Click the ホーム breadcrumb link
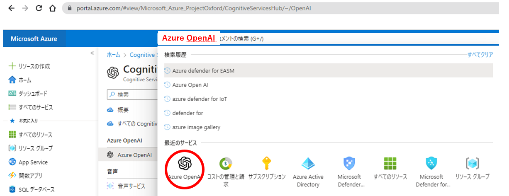Viewport: 509px width, 196px height. pyautogui.click(x=113, y=55)
